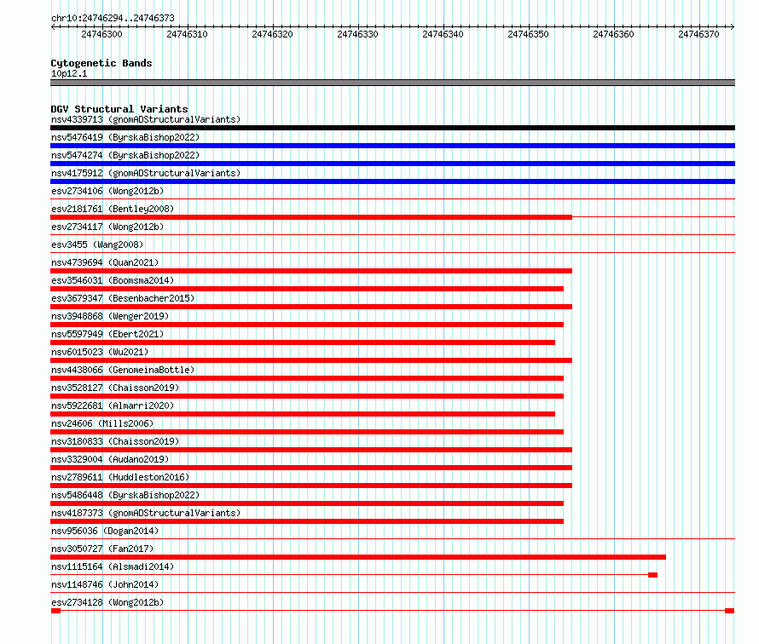This screenshot has width=759, height=644.
Task: Open variant esv3455 (Wang2008) label
Action: 97,244
